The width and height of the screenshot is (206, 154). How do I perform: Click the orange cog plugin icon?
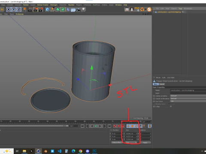coord(142,9)
